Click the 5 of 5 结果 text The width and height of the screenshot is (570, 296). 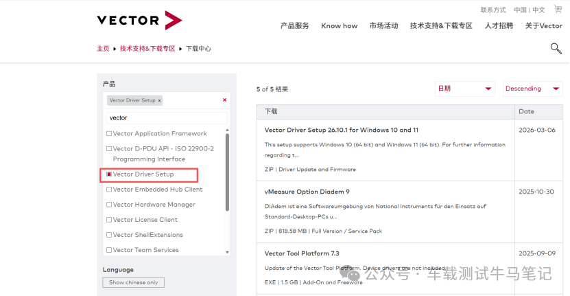click(x=272, y=89)
